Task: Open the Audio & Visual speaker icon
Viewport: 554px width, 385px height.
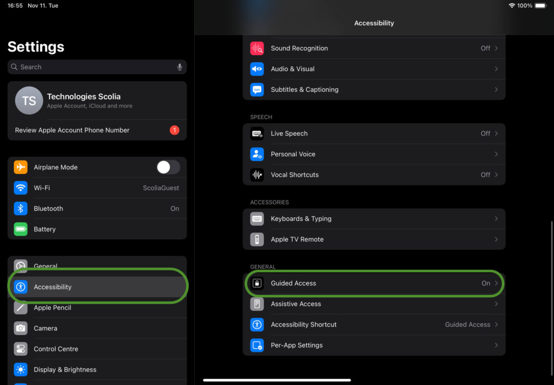Action: pos(257,69)
